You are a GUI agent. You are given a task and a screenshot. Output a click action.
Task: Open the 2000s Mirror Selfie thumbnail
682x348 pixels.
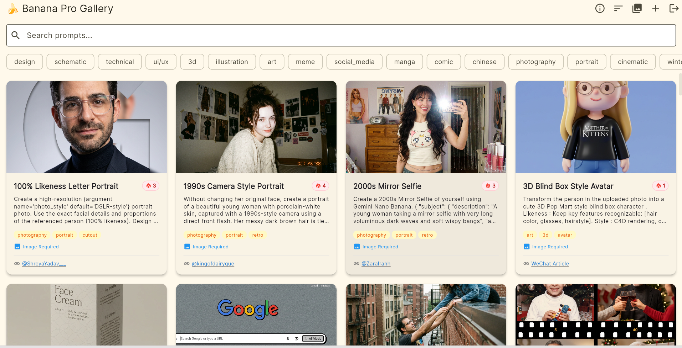click(426, 127)
